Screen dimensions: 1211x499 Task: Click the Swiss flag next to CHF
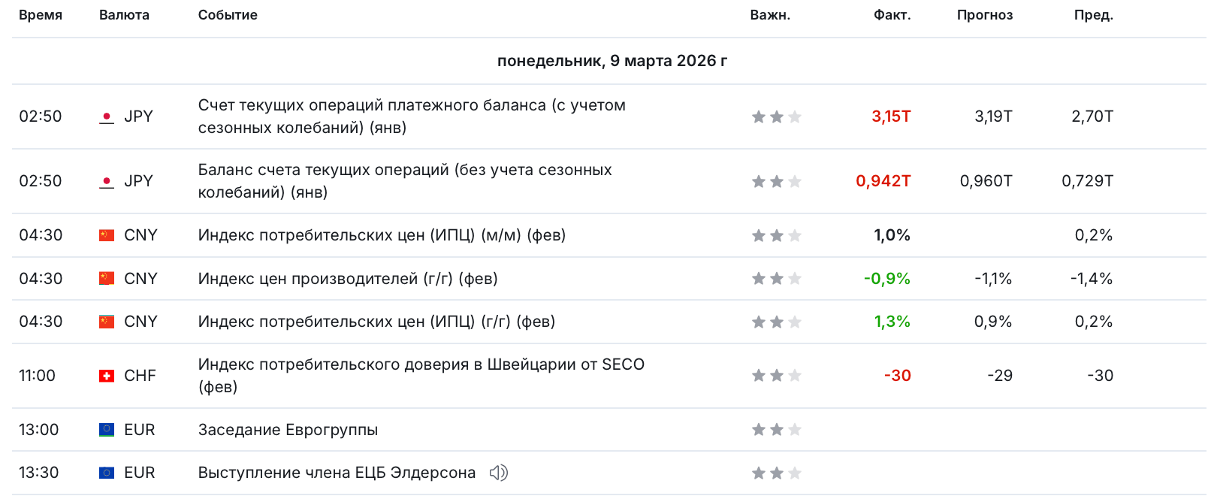tap(107, 376)
